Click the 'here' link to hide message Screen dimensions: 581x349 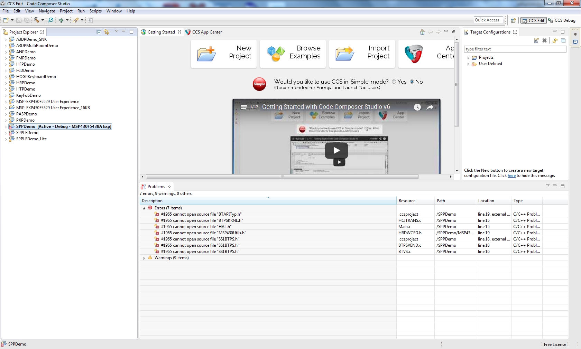(x=511, y=176)
